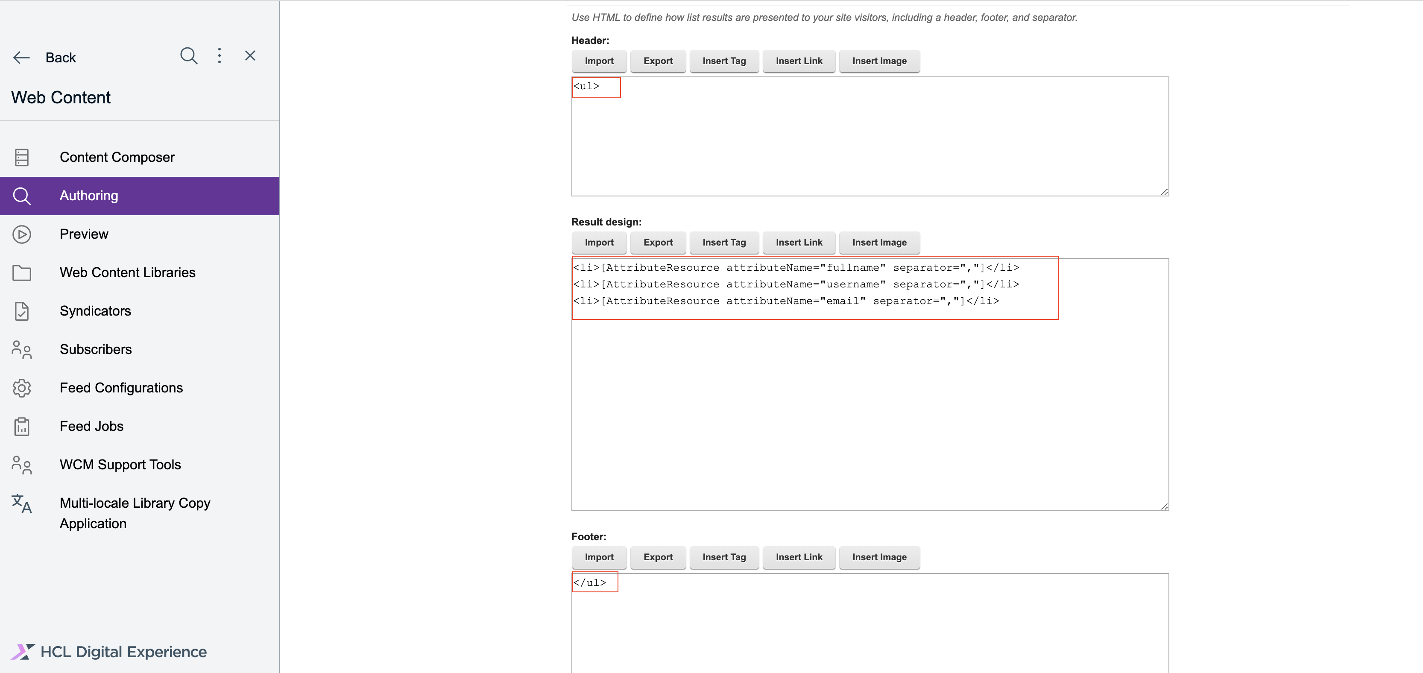Open the Multi-locale Library Copy Application icon

21,504
